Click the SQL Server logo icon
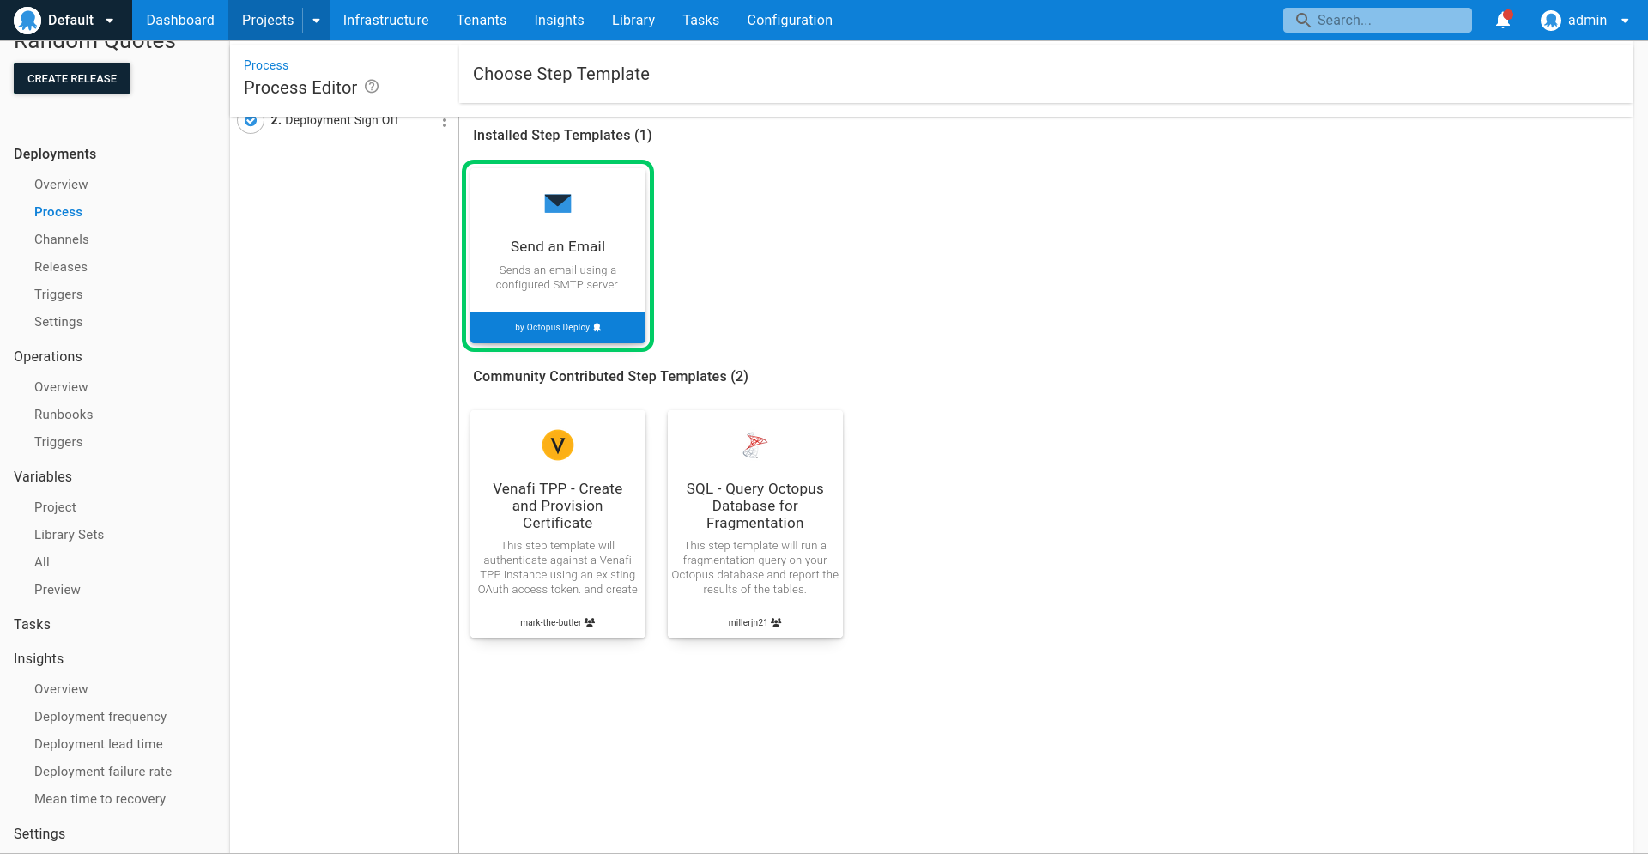Viewport: 1648px width, 854px height. (755, 445)
